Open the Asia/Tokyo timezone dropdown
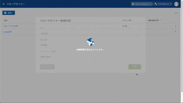The image size is (183, 103). coord(68,57)
